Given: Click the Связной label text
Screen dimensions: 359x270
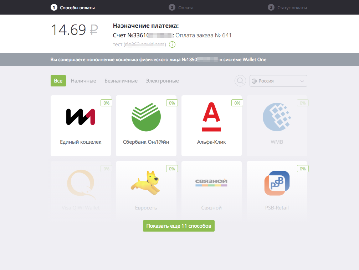Looking at the screenshot, I should 211,208.
